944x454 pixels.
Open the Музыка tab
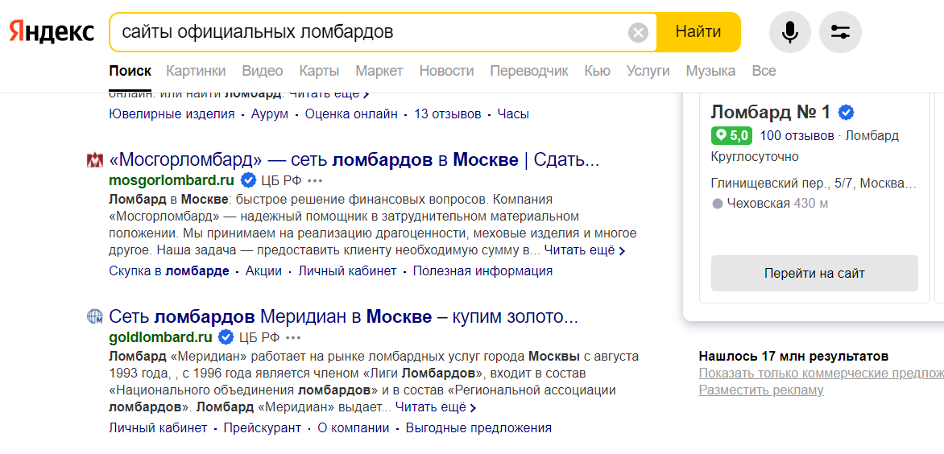710,71
